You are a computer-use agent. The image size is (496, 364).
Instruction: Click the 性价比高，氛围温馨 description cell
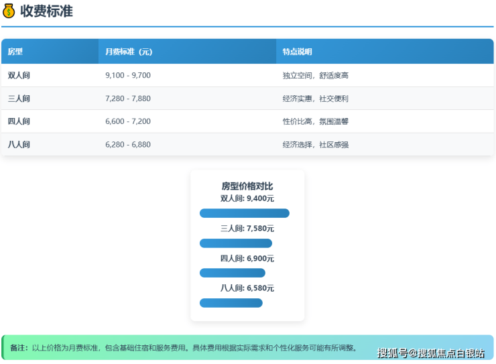point(315,121)
